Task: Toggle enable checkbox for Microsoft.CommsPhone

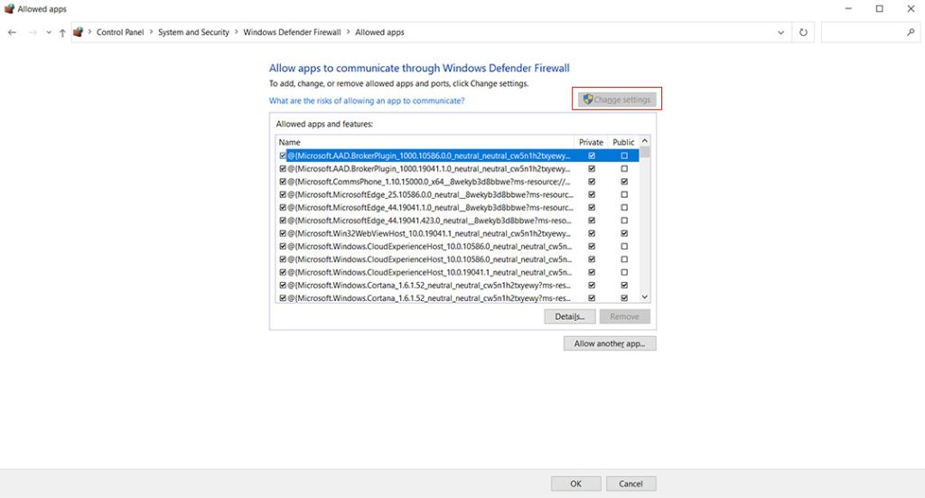Action: [x=283, y=182]
